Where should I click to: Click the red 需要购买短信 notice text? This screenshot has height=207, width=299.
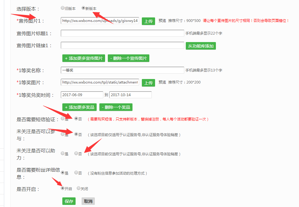point(148,119)
